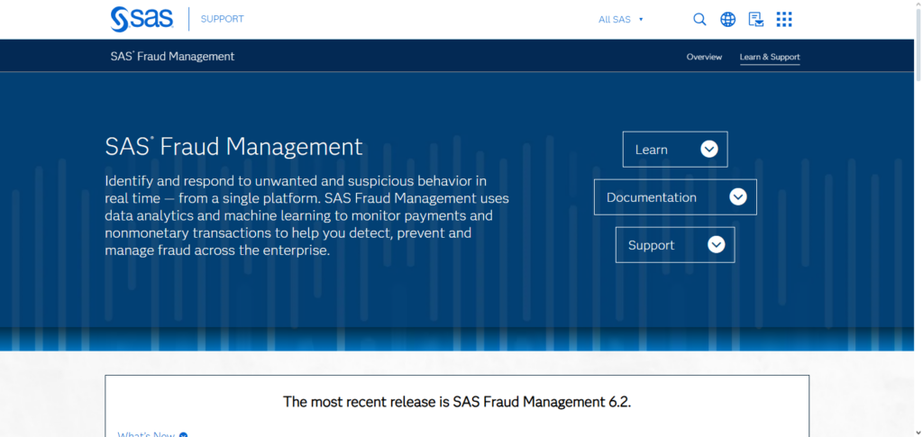Click the chevron circle in Learn box
The height and width of the screenshot is (437, 923).
(x=709, y=150)
